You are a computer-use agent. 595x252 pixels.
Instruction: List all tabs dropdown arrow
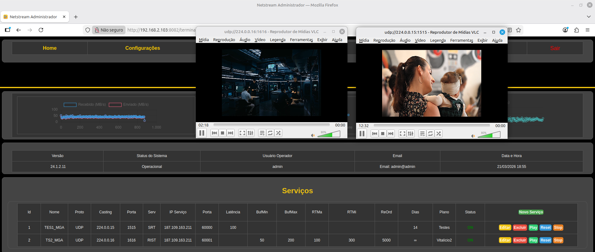pos(589,17)
